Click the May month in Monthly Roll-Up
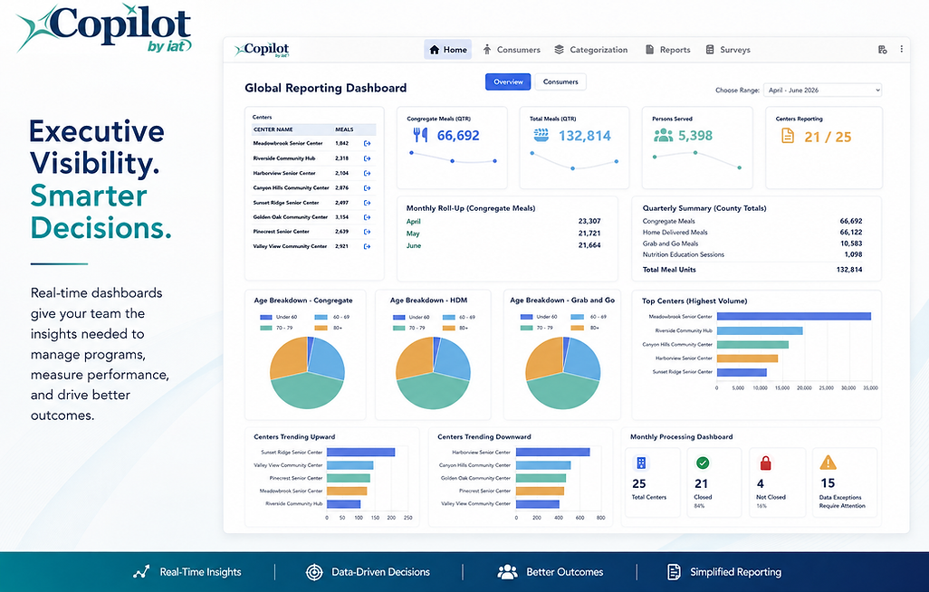 (x=413, y=234)
